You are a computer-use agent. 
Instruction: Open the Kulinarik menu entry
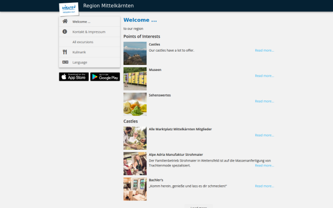click(89, 52)
